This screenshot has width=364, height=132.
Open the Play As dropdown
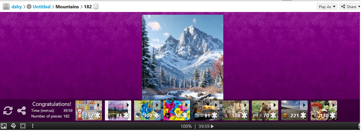point(327,7)
